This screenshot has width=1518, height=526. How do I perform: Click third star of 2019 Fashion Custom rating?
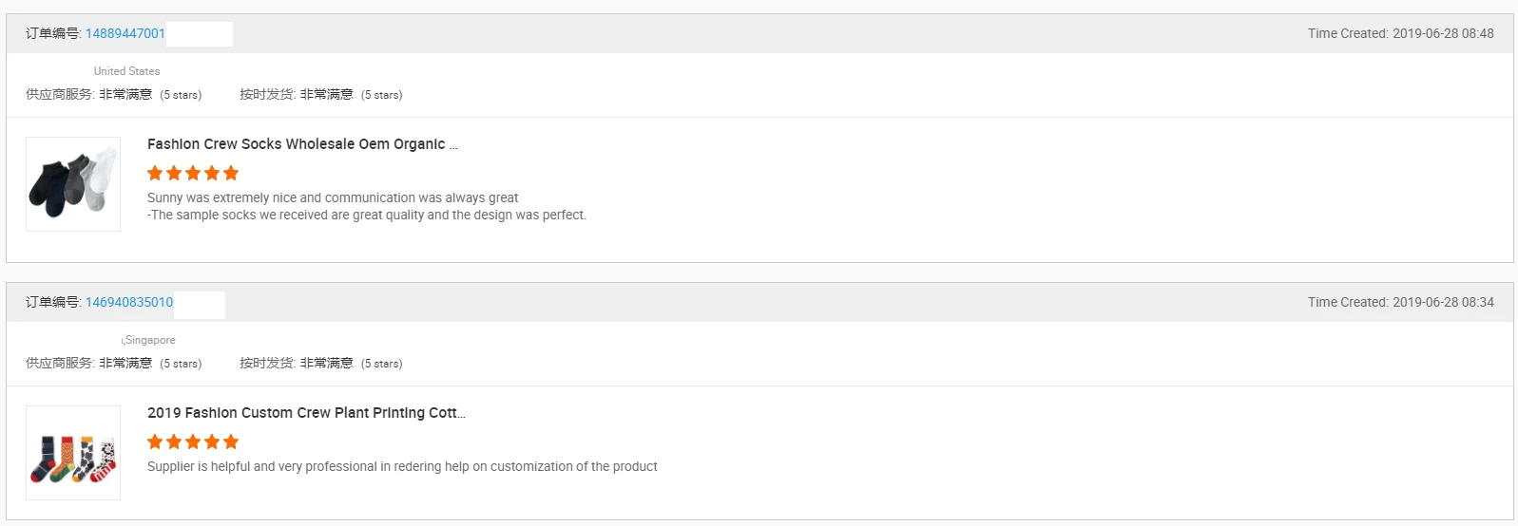click(193, 441)
